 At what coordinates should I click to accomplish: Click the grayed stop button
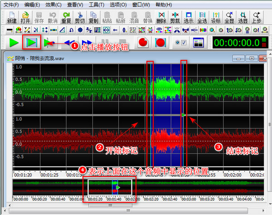pyautogui.click(x=122, y=43)
